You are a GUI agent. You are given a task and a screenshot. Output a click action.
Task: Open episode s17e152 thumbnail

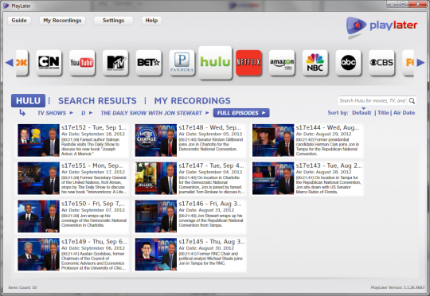pos(39,140)
